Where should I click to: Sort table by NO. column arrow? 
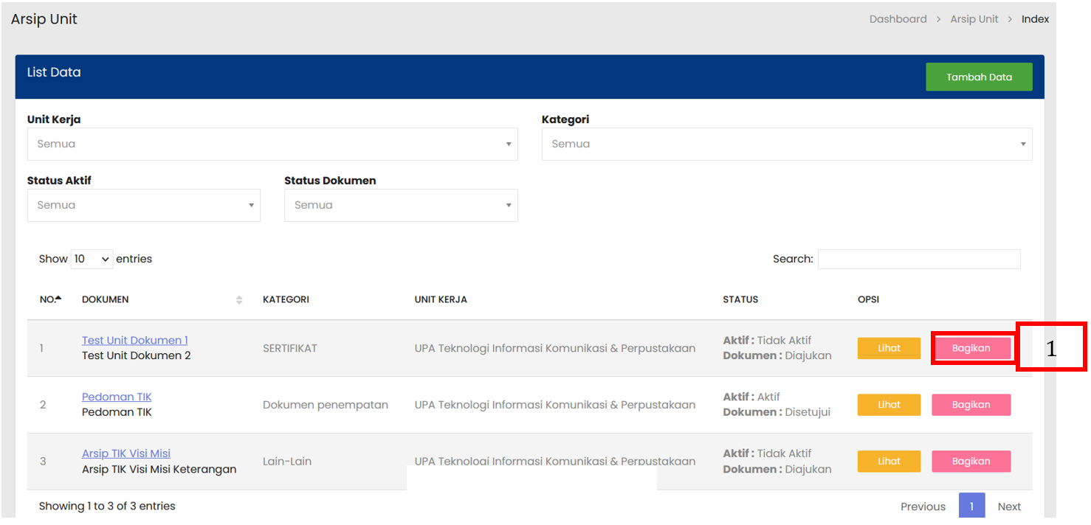point(58,299)
